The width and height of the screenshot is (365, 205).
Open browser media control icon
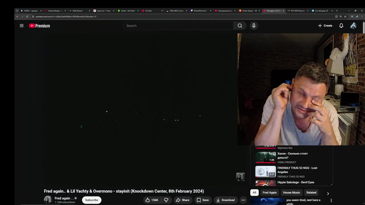352,17
